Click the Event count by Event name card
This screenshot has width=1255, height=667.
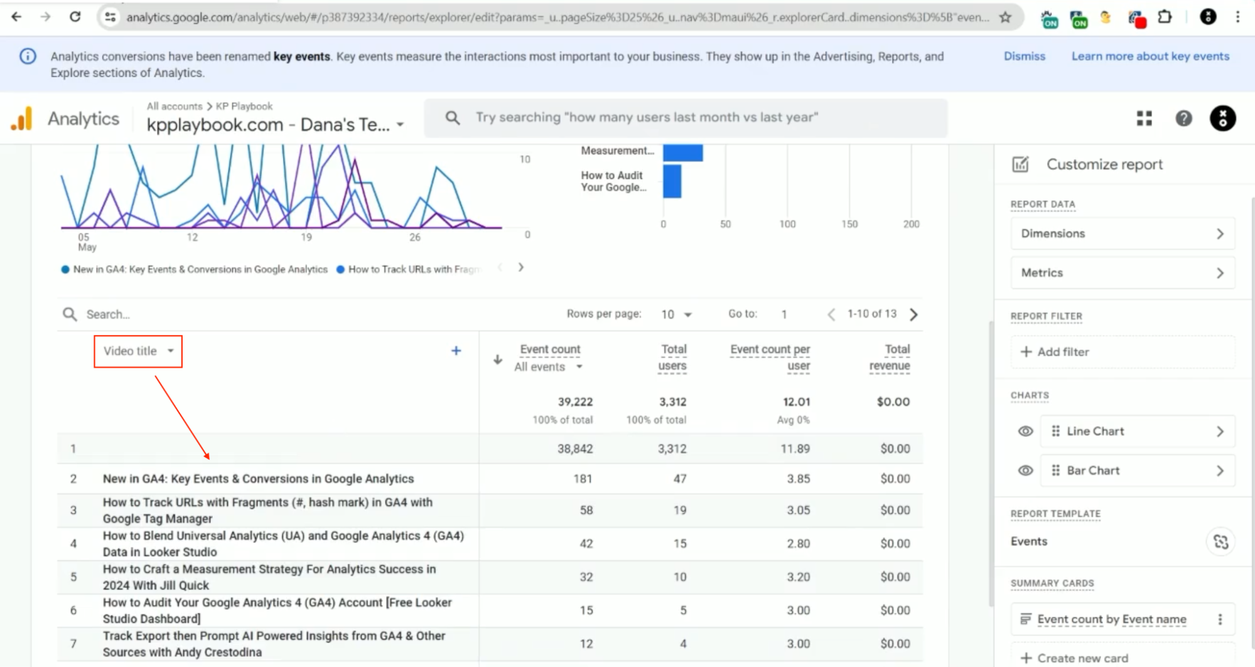[x=1123, y=619]
